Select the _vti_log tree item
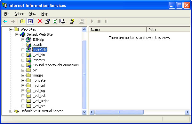Image resolution: width=192 pixels, height=124 pixels. (x=39, y=91)
